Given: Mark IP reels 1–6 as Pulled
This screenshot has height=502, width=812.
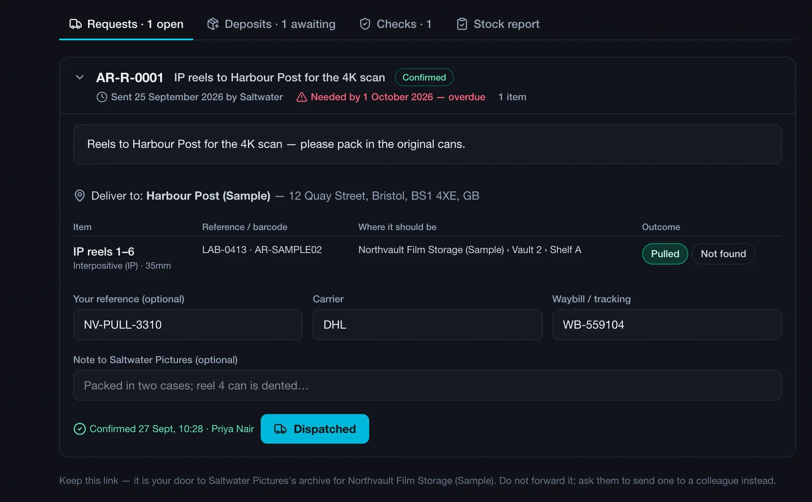Looking at the screenshot, I should tap(665, 254).
